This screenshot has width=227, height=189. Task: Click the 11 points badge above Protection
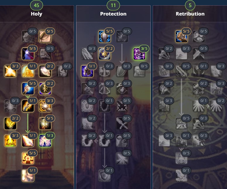click(x=113, y=5)
